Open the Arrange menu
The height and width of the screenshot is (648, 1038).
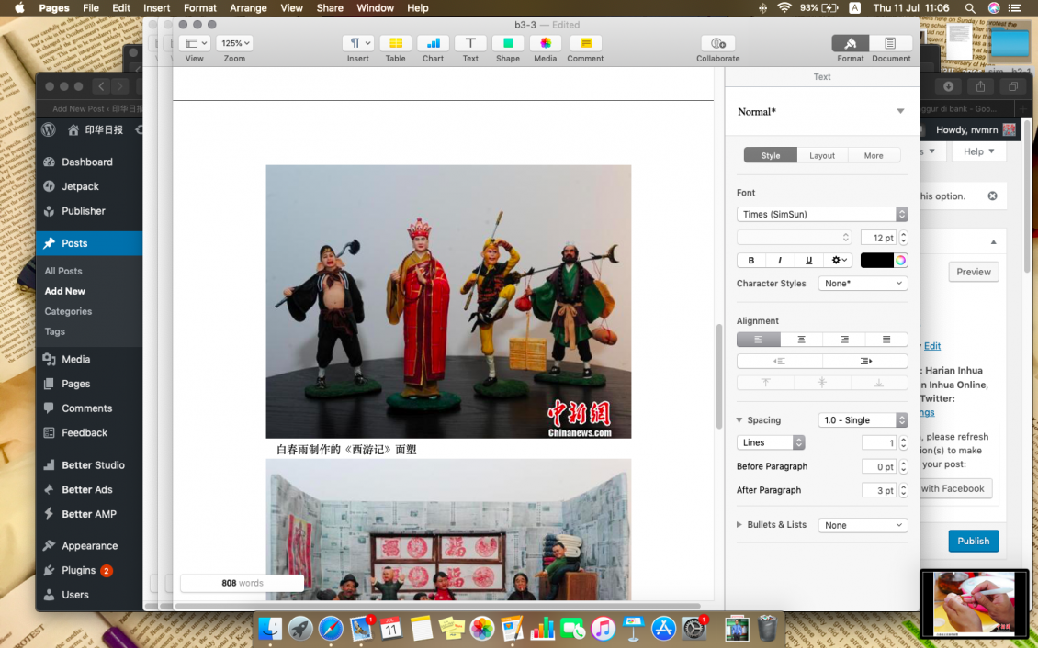248,8
